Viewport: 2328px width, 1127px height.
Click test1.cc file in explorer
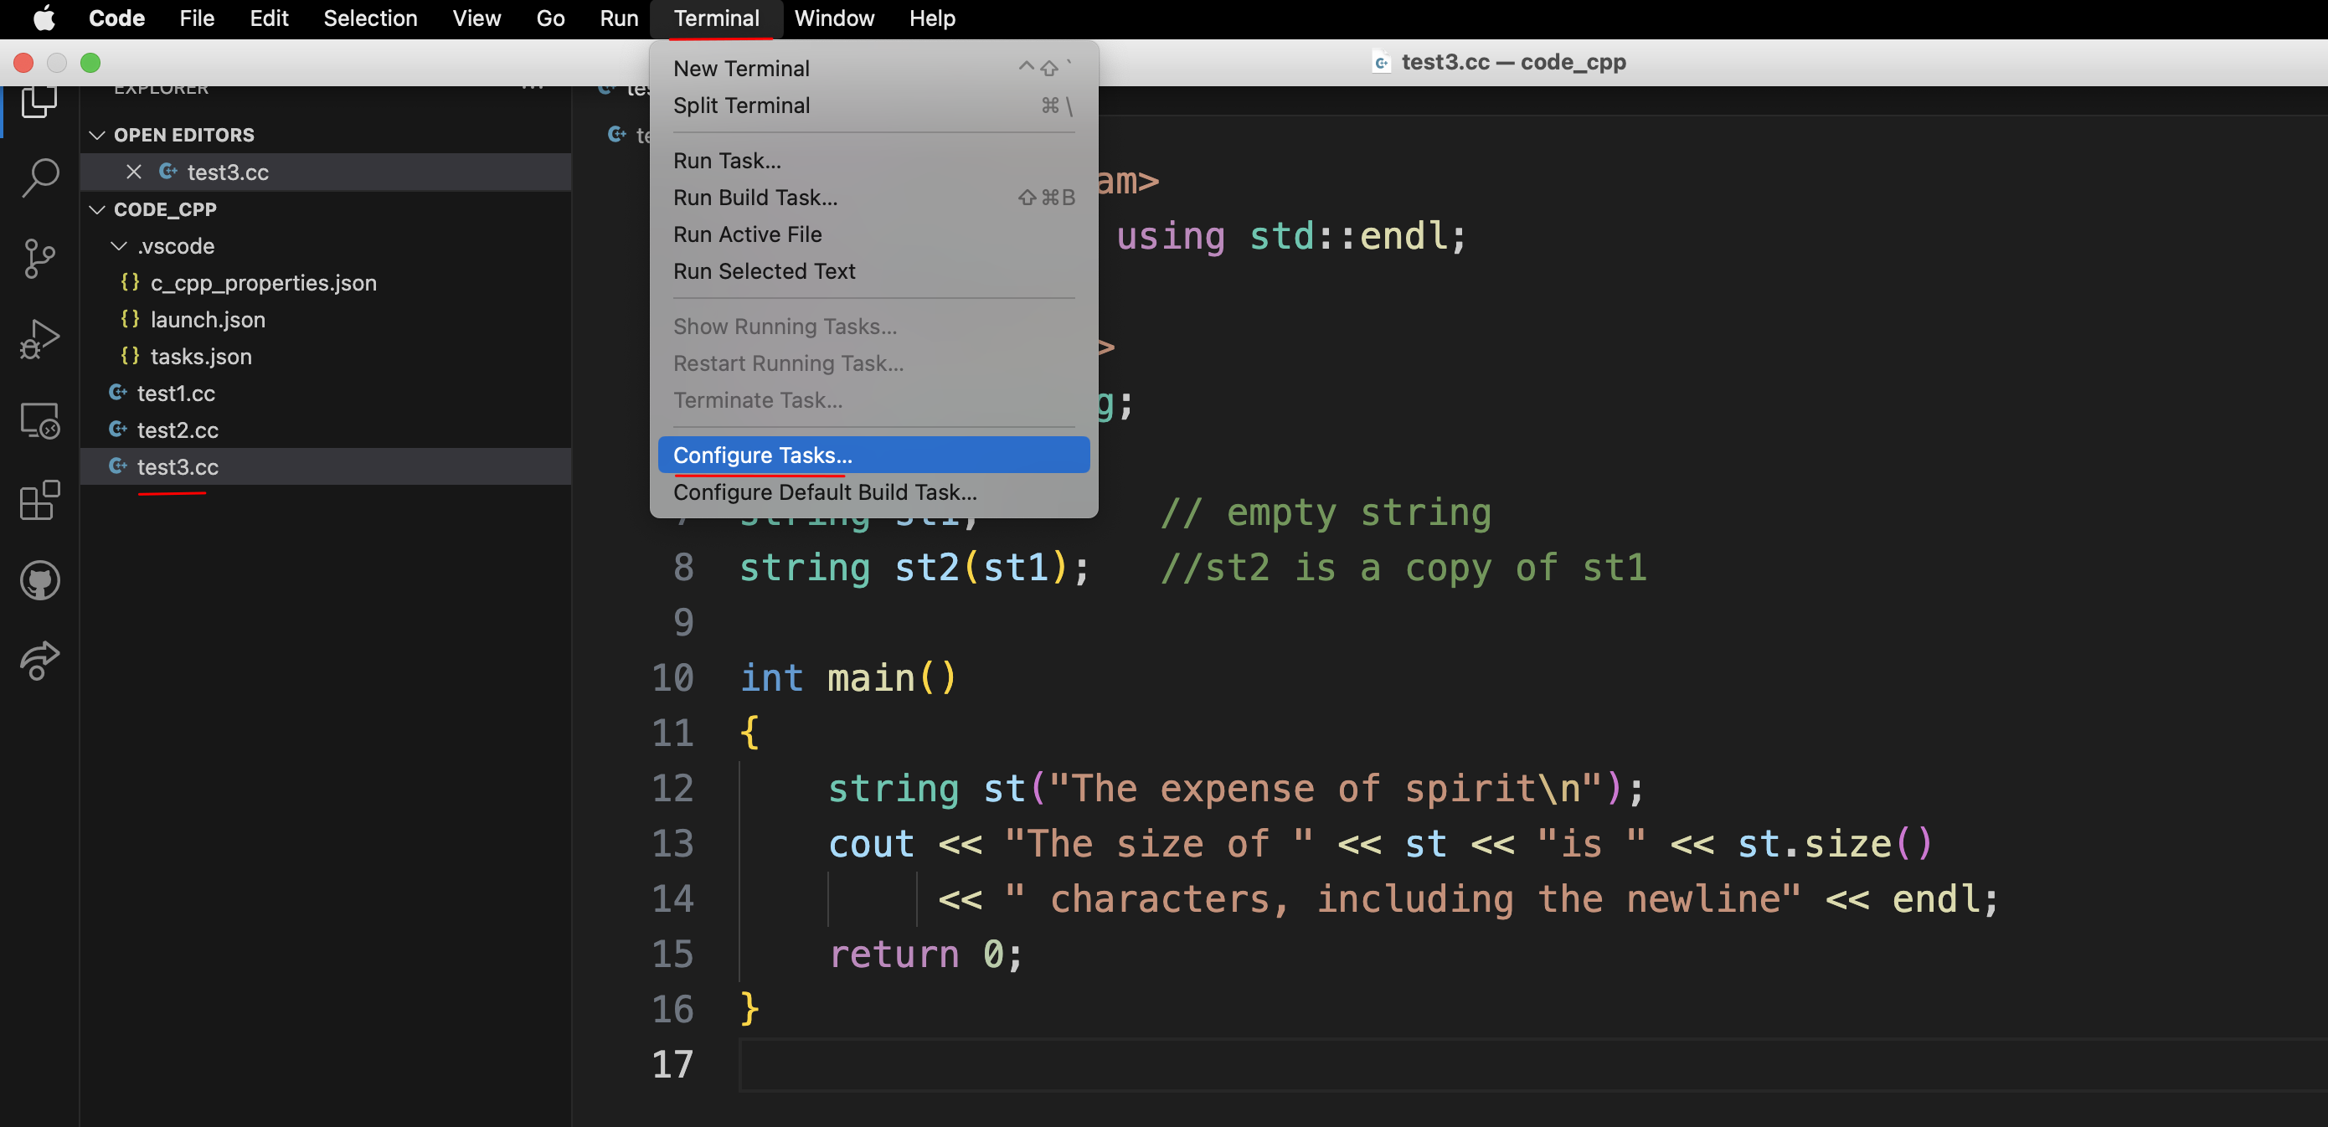[177, 392]
